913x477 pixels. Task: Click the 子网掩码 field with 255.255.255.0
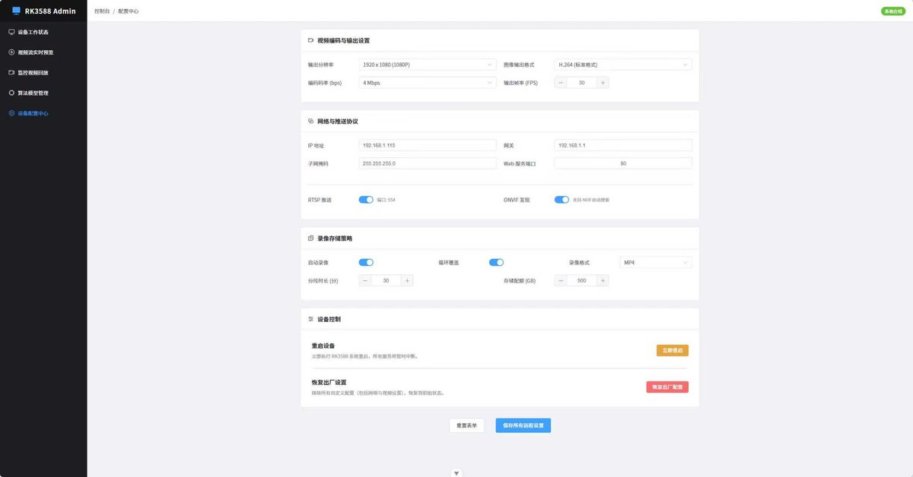tap(428, 163)
